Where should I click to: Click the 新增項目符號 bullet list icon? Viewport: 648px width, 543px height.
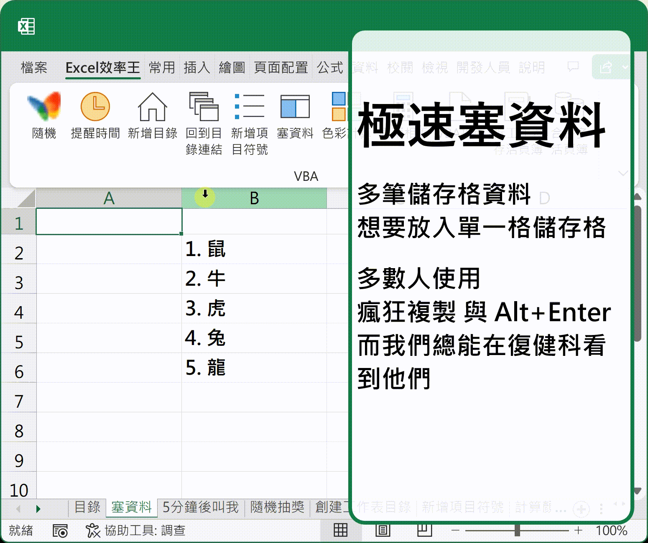pyautogui.click(x=249, y=107)
